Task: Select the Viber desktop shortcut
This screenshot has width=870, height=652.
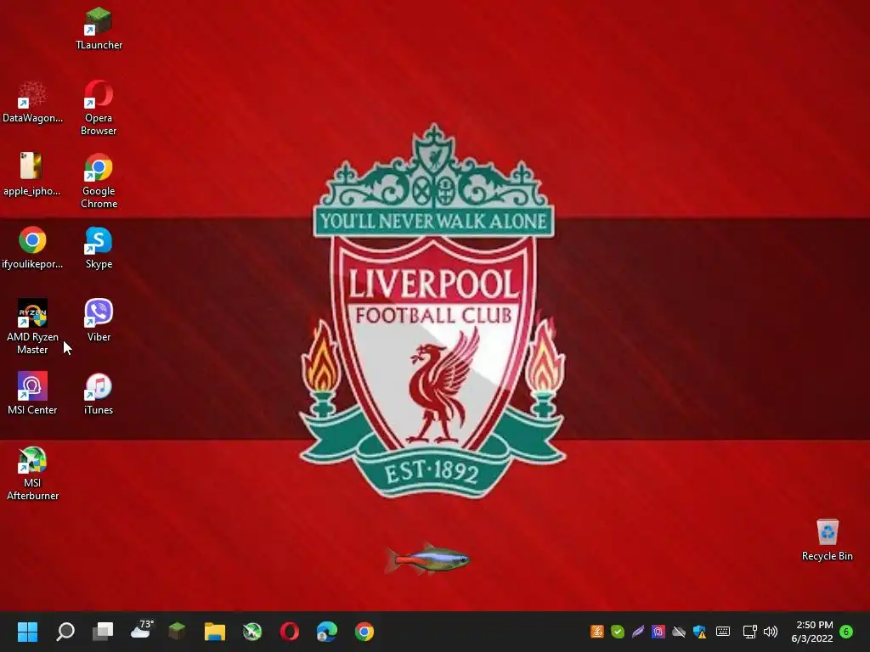Action: pyautogui.click(x=99, y=320)
